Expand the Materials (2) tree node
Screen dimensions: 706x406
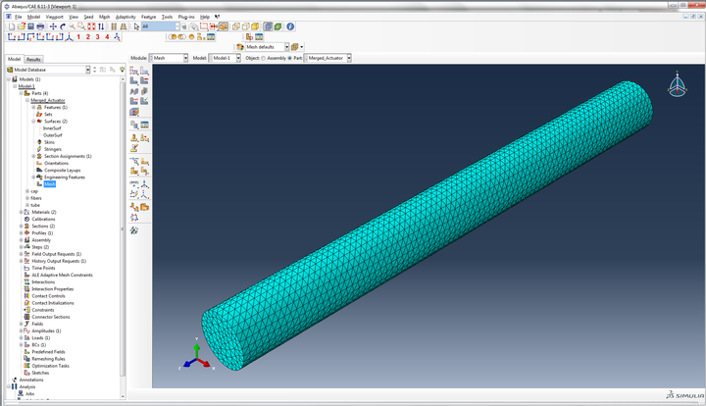coord(22,212)
